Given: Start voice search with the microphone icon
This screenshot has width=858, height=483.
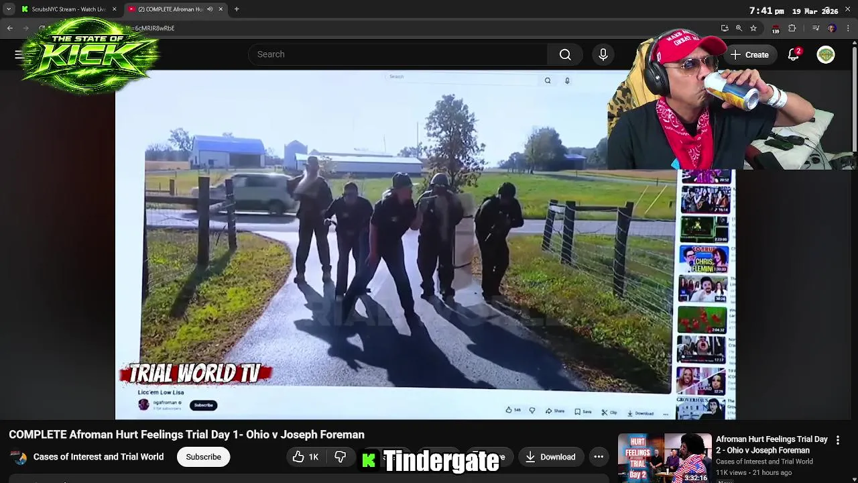Looking at the screenshot, I should pos(603,54).
